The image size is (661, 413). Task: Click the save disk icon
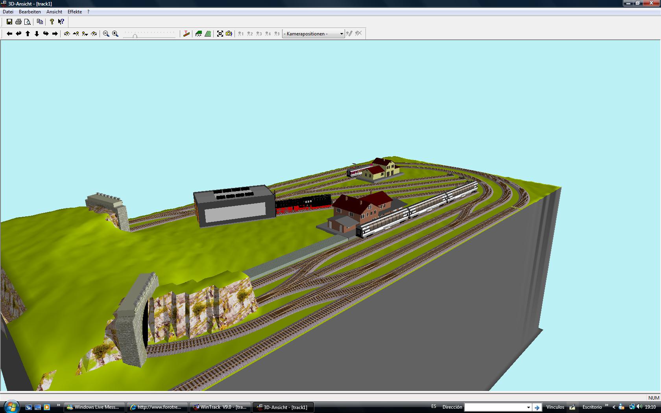pos(9,22)
